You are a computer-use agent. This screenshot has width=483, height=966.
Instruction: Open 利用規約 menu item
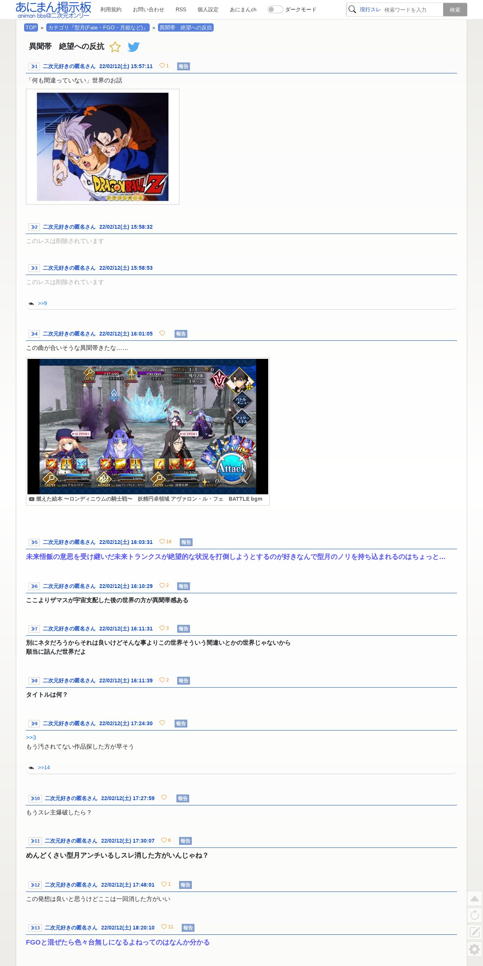tap(111, 9)
